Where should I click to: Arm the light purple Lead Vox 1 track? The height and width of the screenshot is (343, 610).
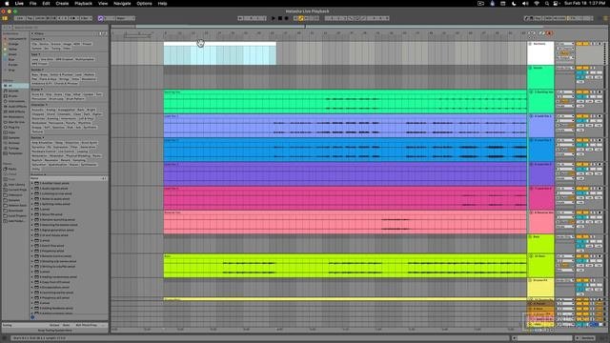(600, 116)
